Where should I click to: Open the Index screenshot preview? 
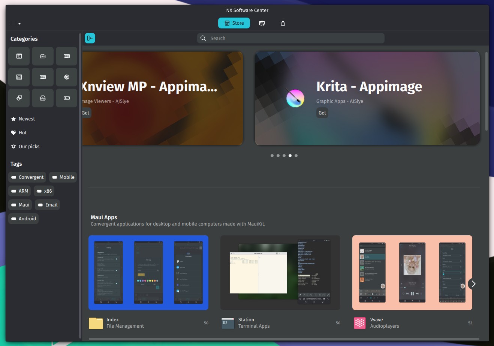(x=148, y=273)
